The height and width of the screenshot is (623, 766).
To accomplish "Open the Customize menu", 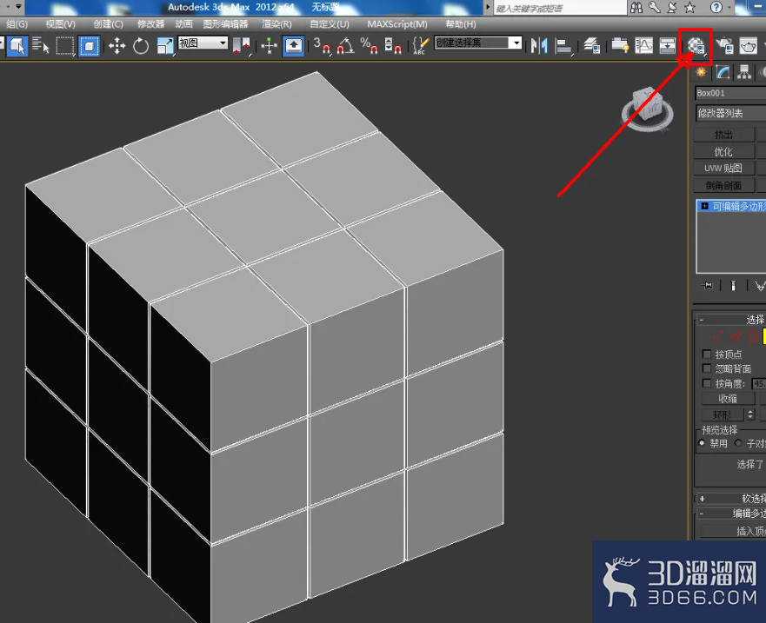I will (x=330, y=24).
